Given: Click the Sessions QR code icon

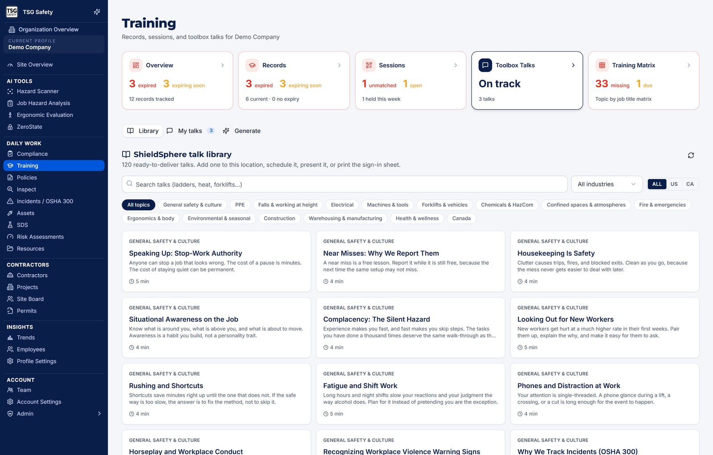Looking at the screenshot, I should pos(369,65).
